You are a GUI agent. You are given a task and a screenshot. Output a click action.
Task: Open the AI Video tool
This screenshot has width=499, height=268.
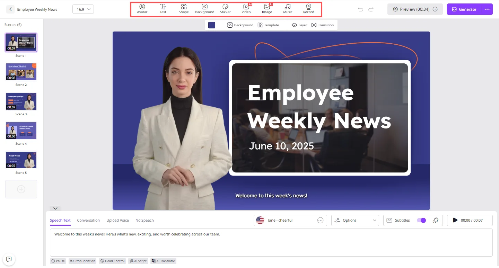[x=246, y=9]
